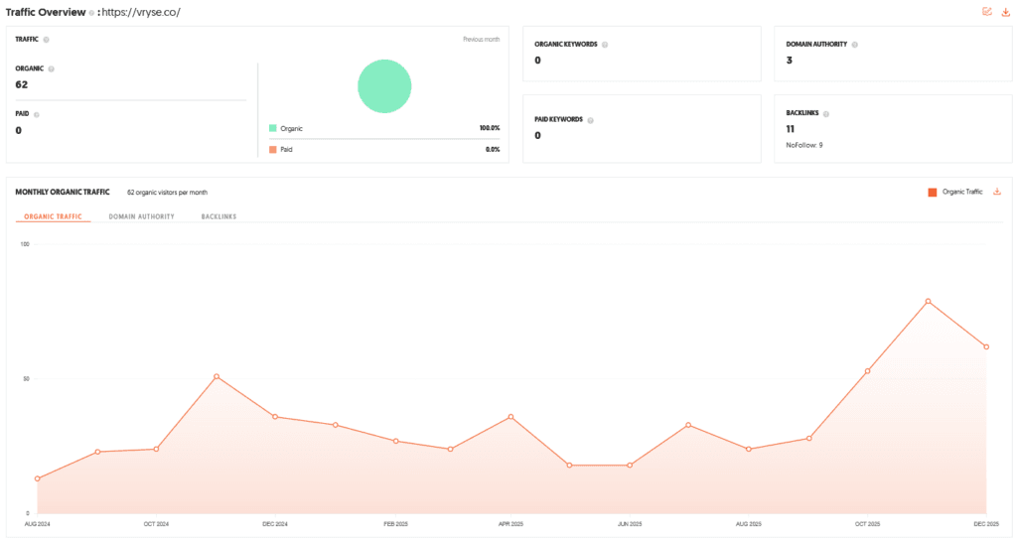Viewport: 1017px width, 544px height.
Task: Switch to the DOMAIN AUTHORITY chart tab
Action: [x=141, y=216]
